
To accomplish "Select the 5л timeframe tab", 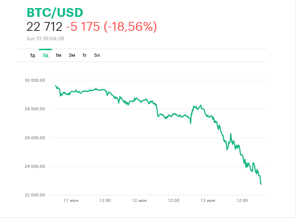I will click(97, 55).
